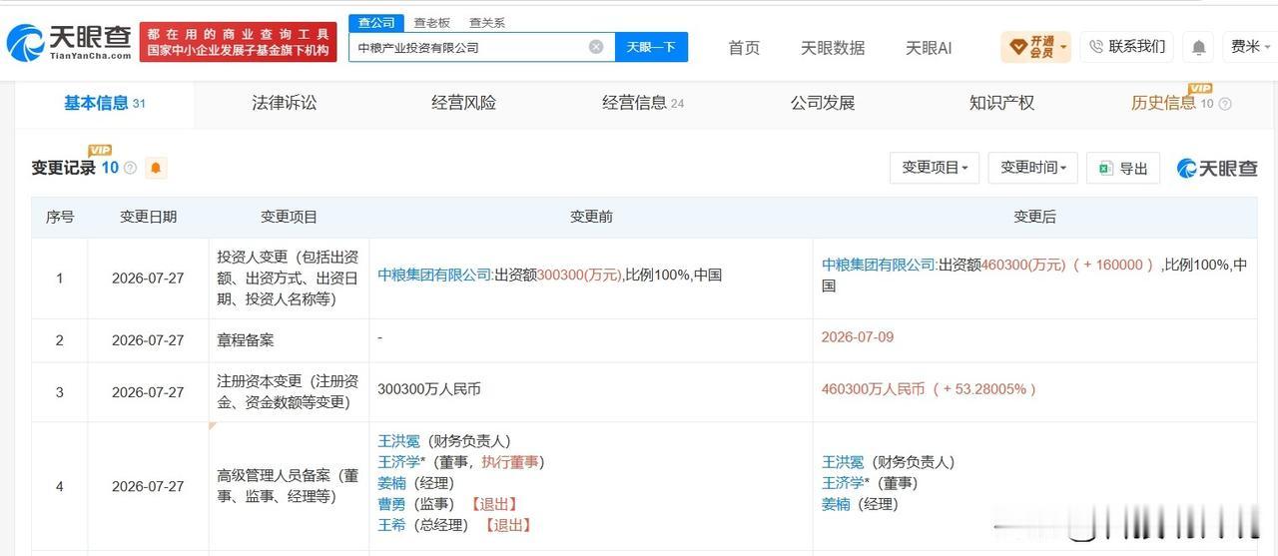This screenshot has height=556, width=1278.
Task: Click the 天眼一下 search button
Action: click(651, 47)
